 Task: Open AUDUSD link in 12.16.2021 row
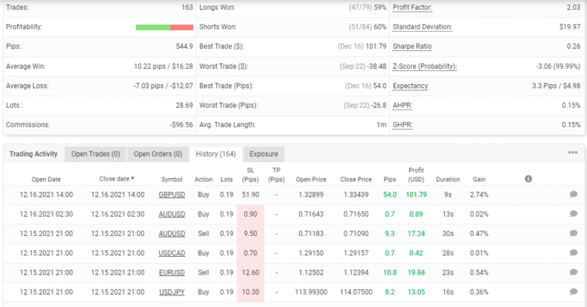(x=171, y=214)
